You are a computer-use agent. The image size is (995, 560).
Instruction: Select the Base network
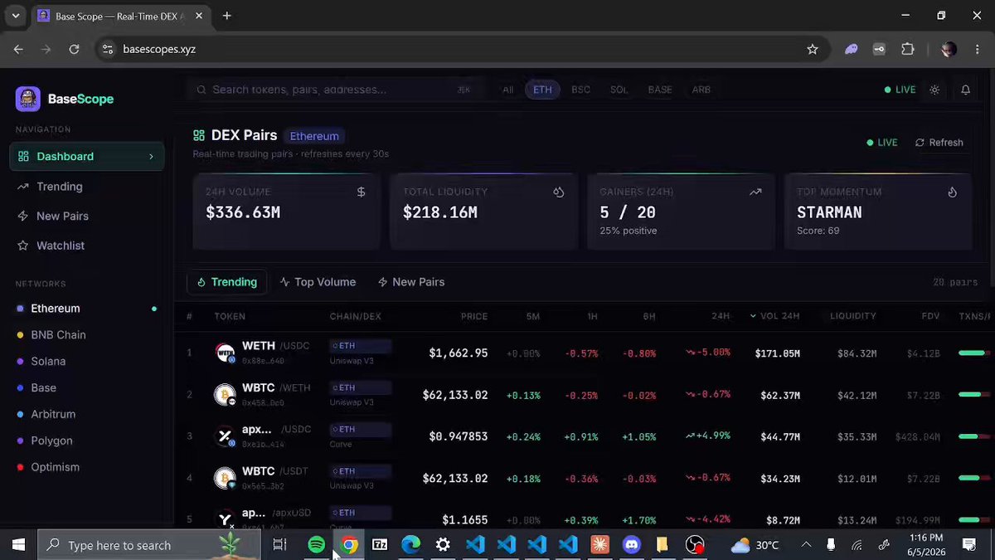[x=86, y=388]
